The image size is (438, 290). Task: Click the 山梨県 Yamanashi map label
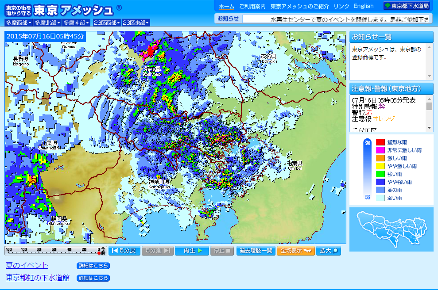click(x=50, y=145)
